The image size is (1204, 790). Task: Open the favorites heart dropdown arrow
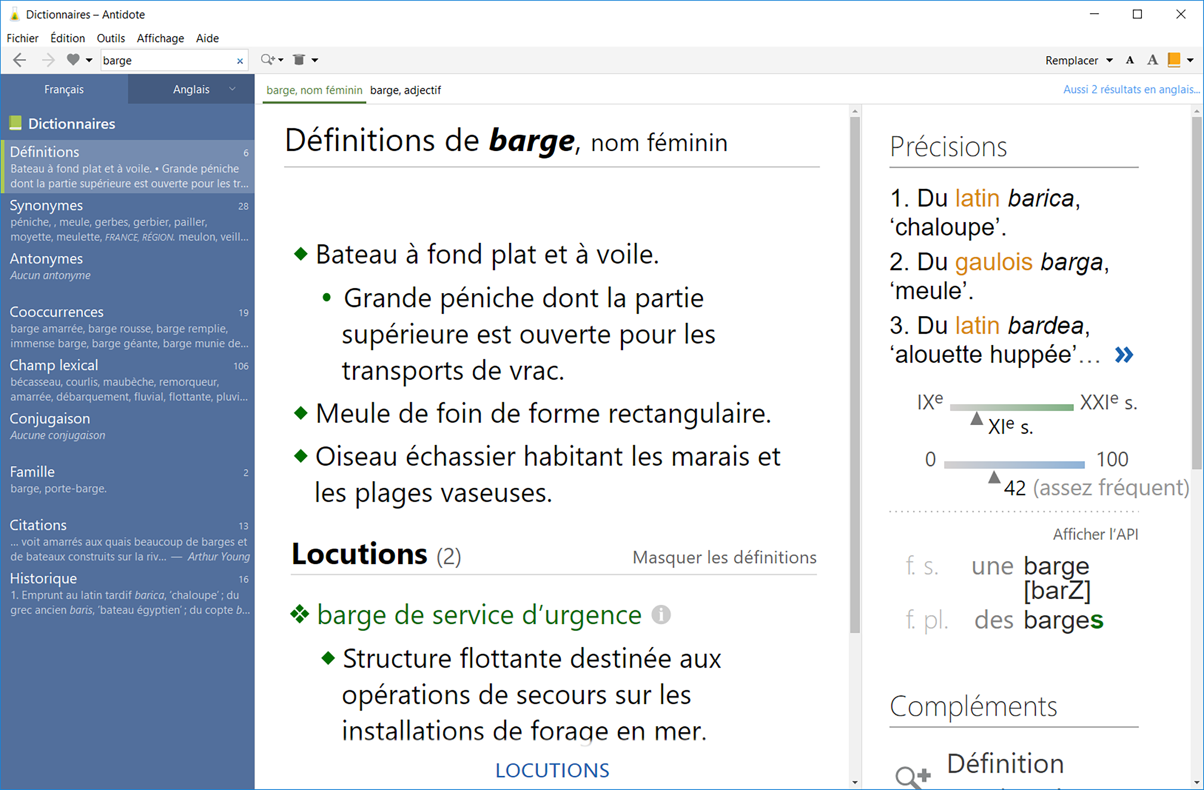tap(89, 60)
